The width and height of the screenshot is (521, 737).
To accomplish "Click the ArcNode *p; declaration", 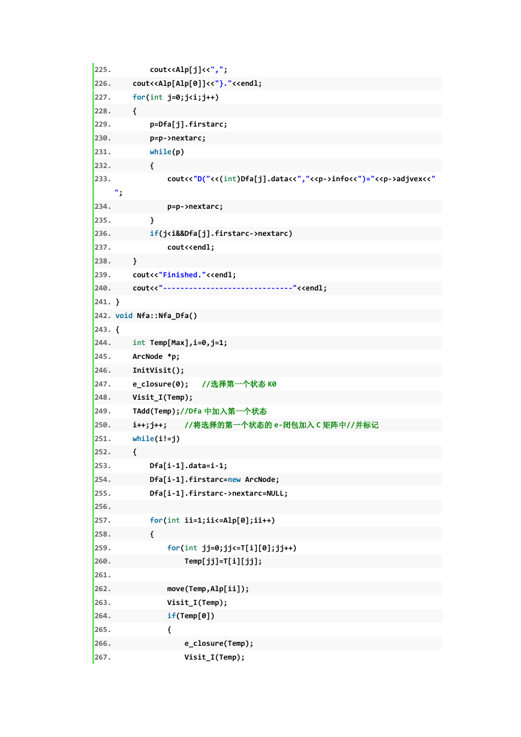I will pos(156,356).
